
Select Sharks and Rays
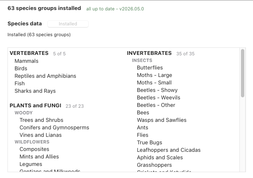pyautogui.click(x=35, y=91)
